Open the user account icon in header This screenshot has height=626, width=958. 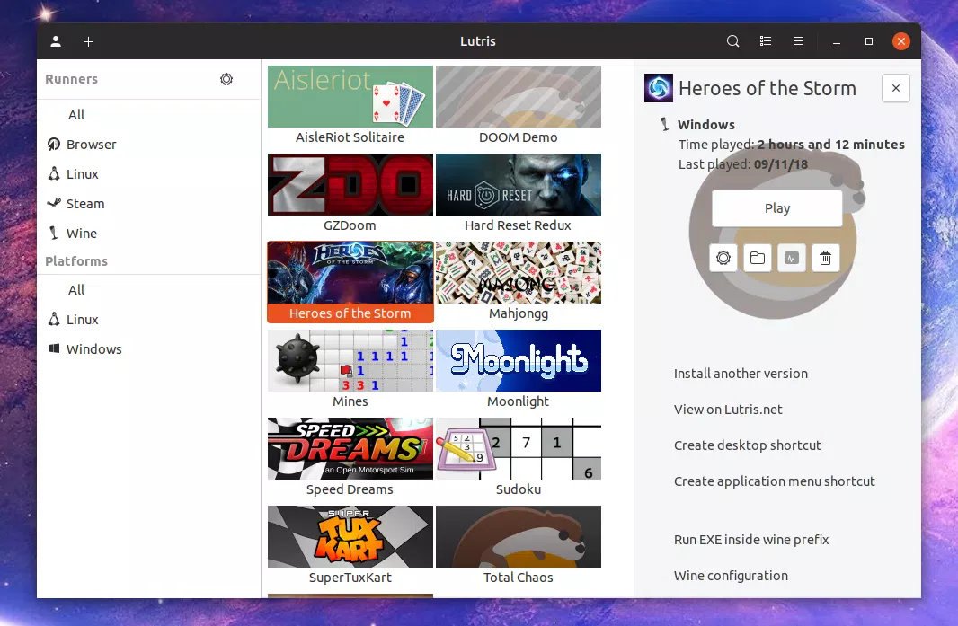56,41
